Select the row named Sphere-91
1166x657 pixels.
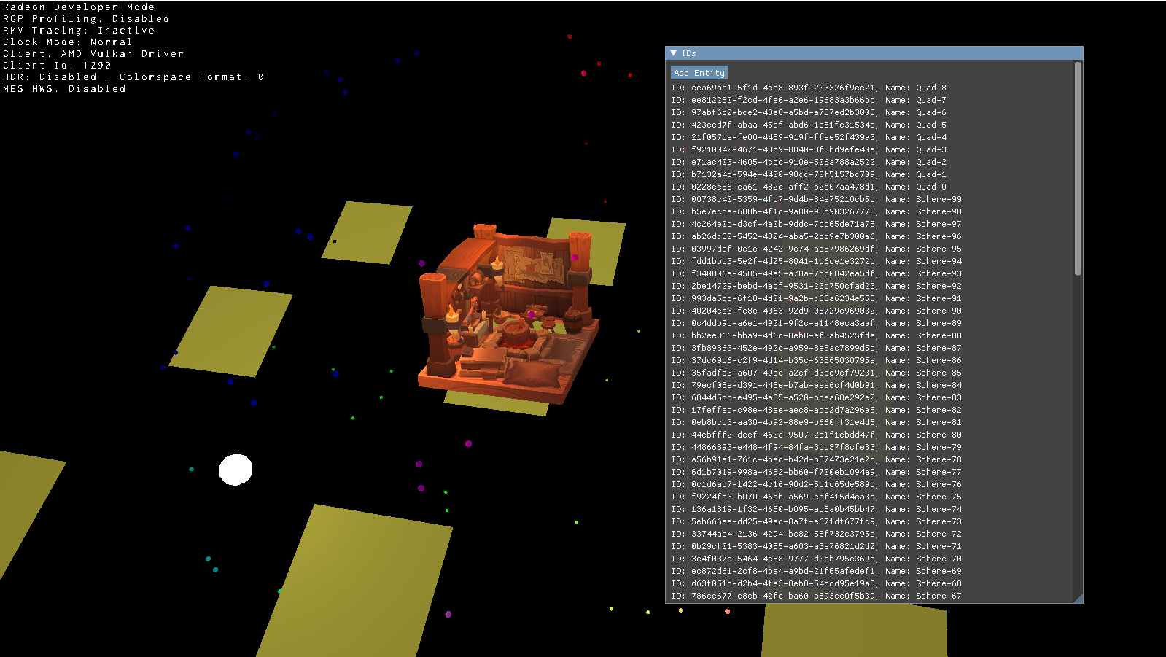[817, 298]
